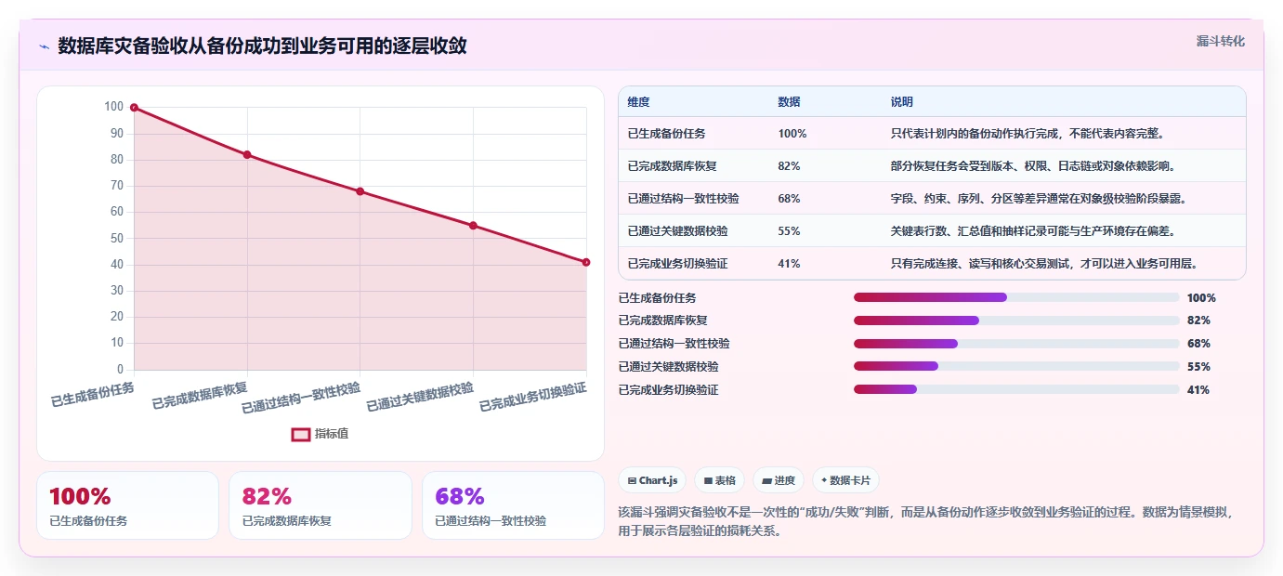Select table cell 已完成数据库恢复

672,166
